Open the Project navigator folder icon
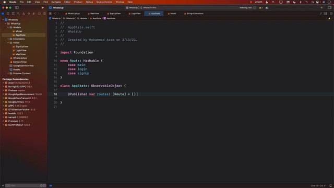 click(x=3, y=14)
